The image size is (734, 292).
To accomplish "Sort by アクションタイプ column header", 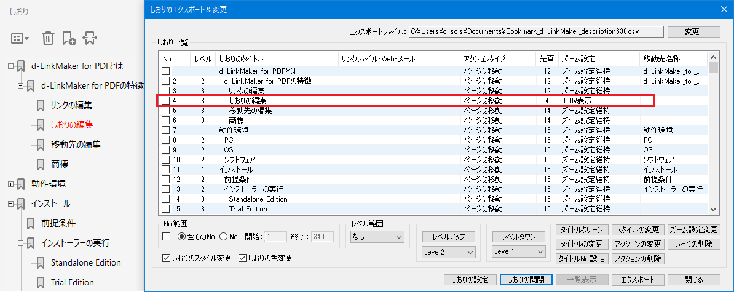I will (497, 59).
